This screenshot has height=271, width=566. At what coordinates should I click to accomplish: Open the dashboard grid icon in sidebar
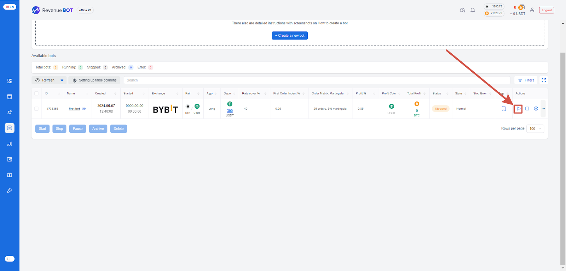[x=10, y=81]
